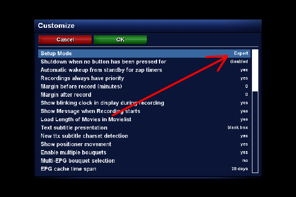Viewport: 296px width, 197px height.
Task: Toggle Show positioner movement option
Action: (144, 144)
